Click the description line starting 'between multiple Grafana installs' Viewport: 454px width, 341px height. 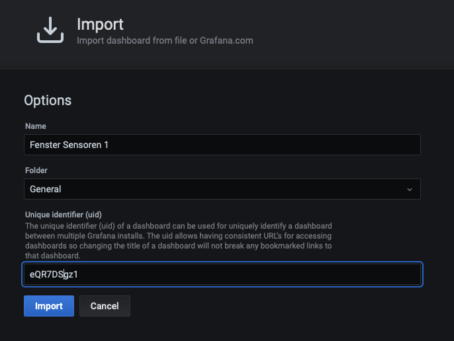pos(179,236)
